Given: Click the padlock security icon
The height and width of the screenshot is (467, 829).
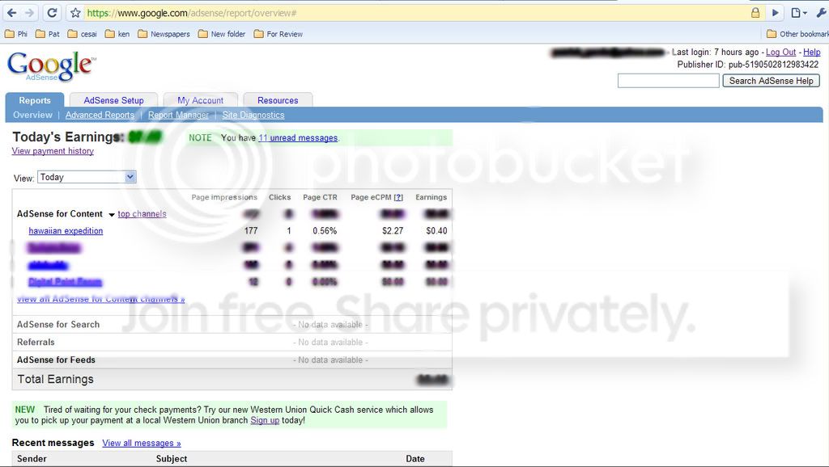Looking at the screenshot, I should [755, 13].
